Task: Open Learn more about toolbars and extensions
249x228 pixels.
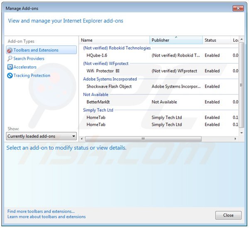Action: [46, 217]
